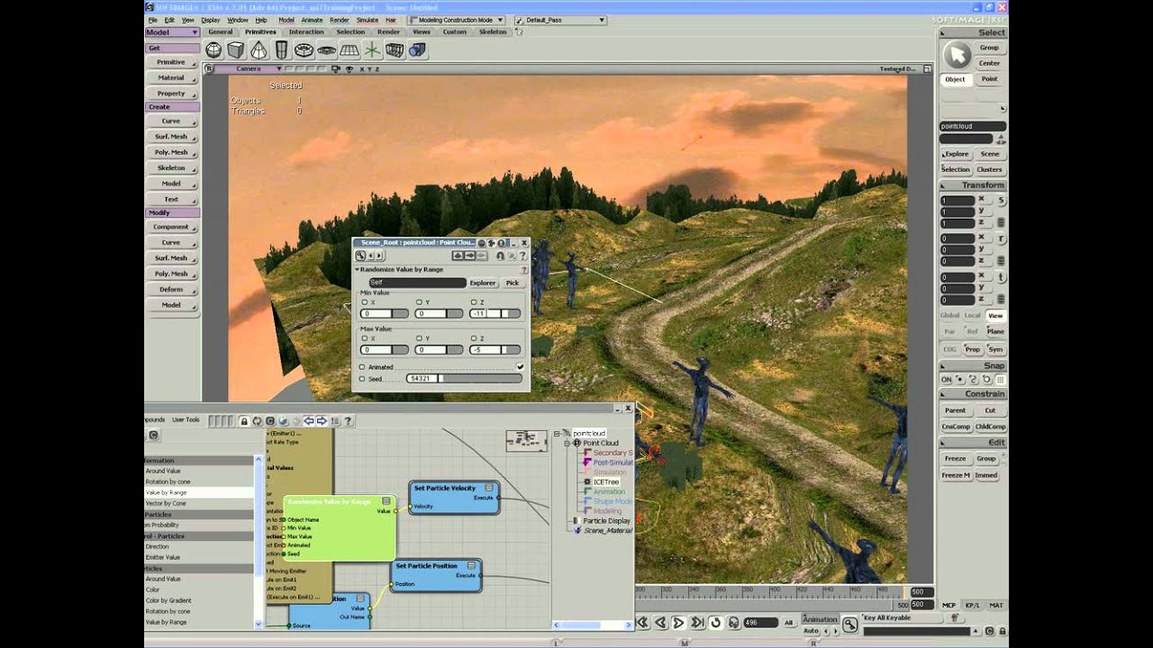1153x648 pixels.
Task: Toggle Max Value Z animation marker
Action: pos(472,338)
